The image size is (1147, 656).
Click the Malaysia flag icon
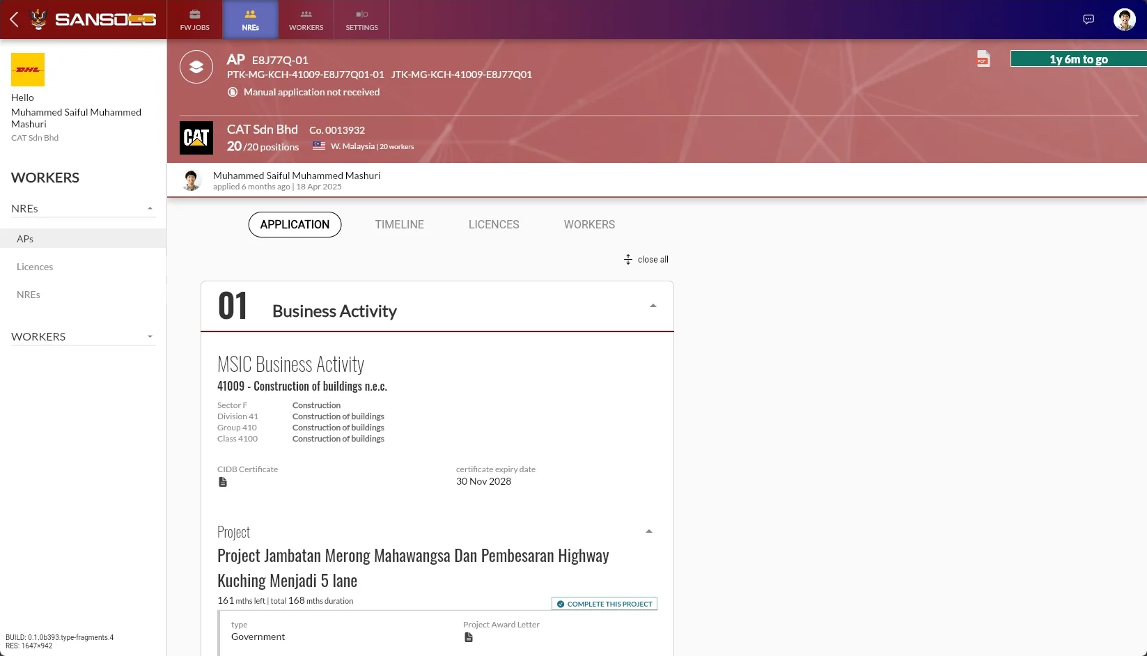pos(319,146)
